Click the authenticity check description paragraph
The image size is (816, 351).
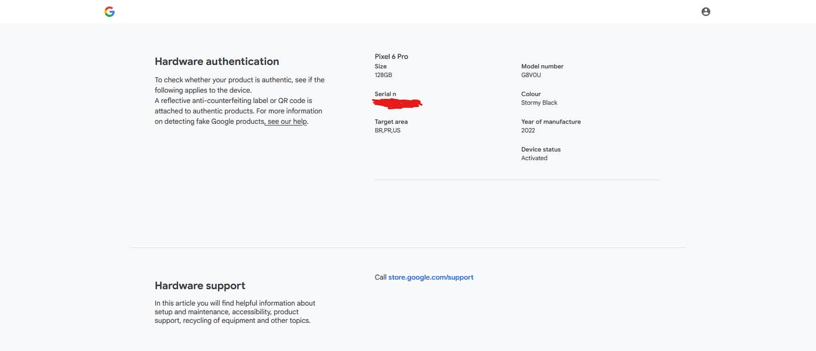[x=240, y=101]
